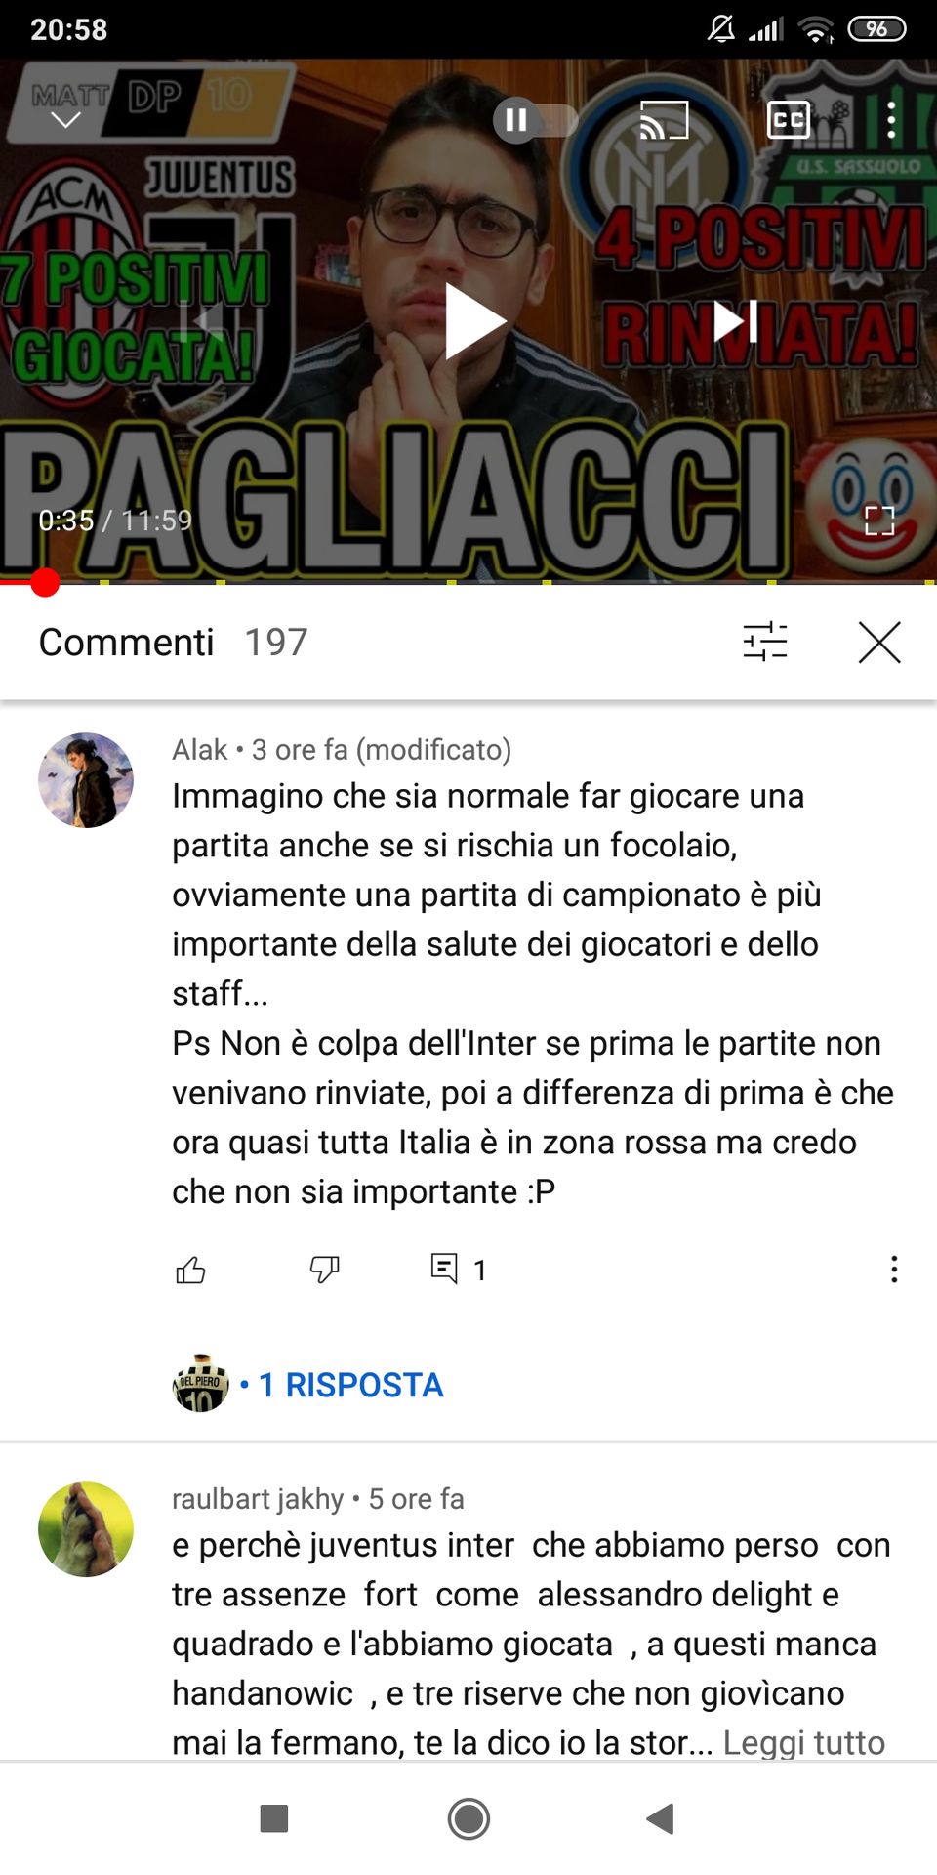Toggle closed captions CC button
Image resolution: width=937 pixels, height=1875 pixels.
(788, 120)
